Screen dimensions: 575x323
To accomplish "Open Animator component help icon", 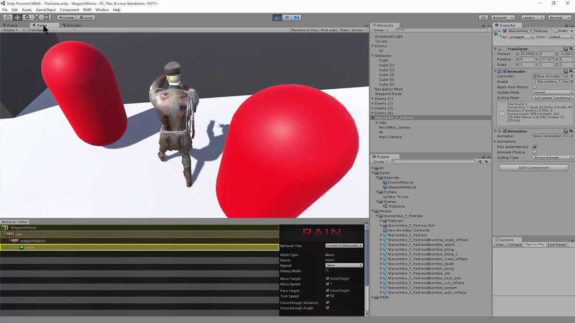I will 566,71.
